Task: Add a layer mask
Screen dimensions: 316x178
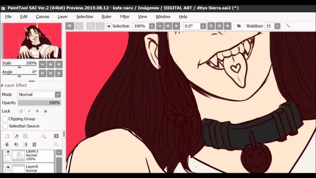Action: [x=56, y=136]
